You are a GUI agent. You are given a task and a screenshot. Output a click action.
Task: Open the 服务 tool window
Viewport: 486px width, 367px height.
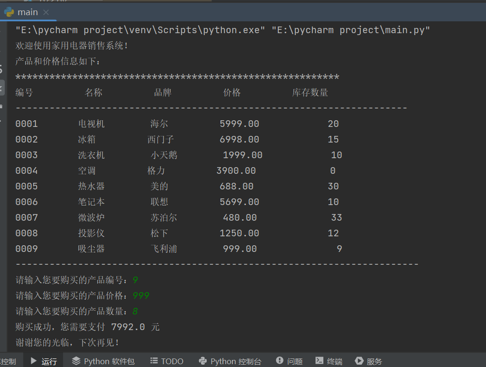click(368, 361)
